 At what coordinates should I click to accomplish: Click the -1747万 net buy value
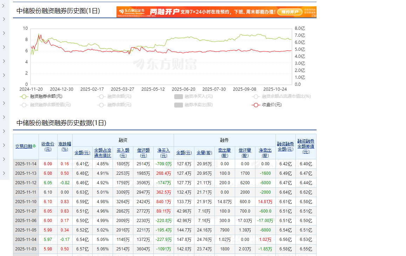[164, 183]
